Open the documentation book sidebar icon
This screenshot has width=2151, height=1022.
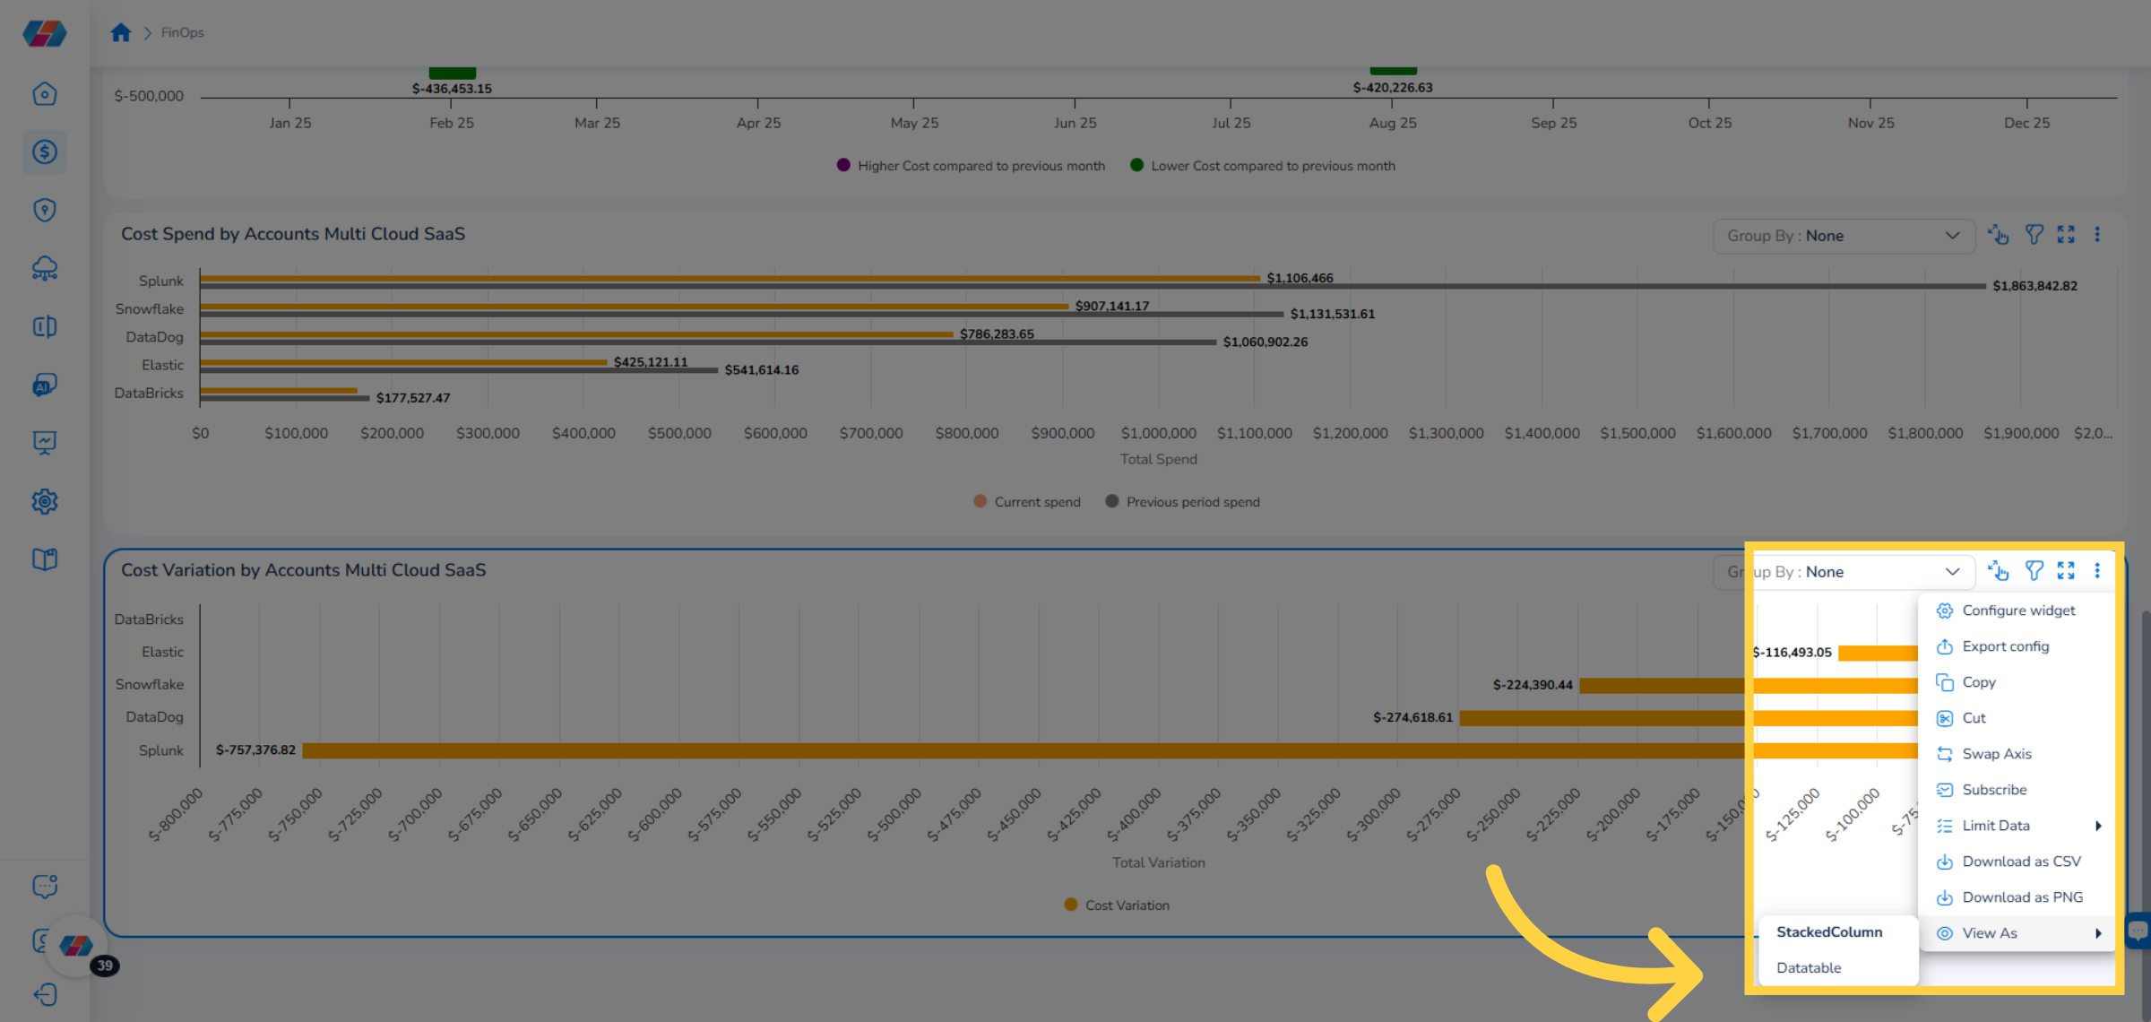point(45,559)
